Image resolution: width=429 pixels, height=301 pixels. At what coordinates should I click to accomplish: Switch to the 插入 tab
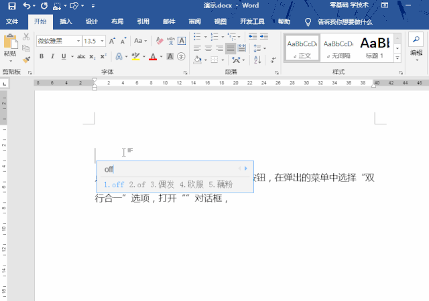[x=66, y=21]
